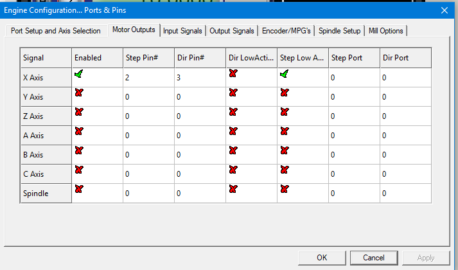Switch to the Input Signals tab
Image resolution: width=458 pixels, height=270 pixels.
click(x=182, y=31)
